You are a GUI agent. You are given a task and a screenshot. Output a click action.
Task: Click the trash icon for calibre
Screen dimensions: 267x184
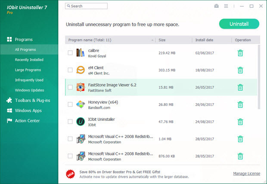240,53
